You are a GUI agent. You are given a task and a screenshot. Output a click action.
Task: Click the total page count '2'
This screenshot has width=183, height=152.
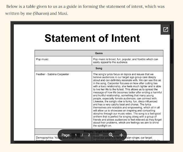(x=89, y=135)
